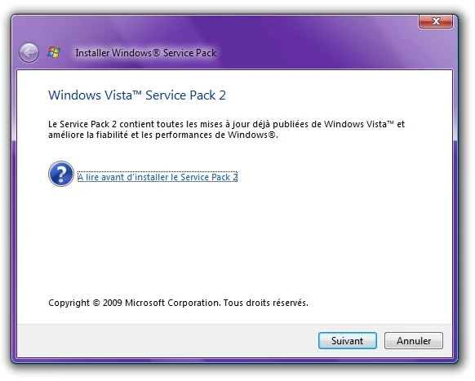Close the Service Pack installer window
475x381 pixels.
point(436,21)
